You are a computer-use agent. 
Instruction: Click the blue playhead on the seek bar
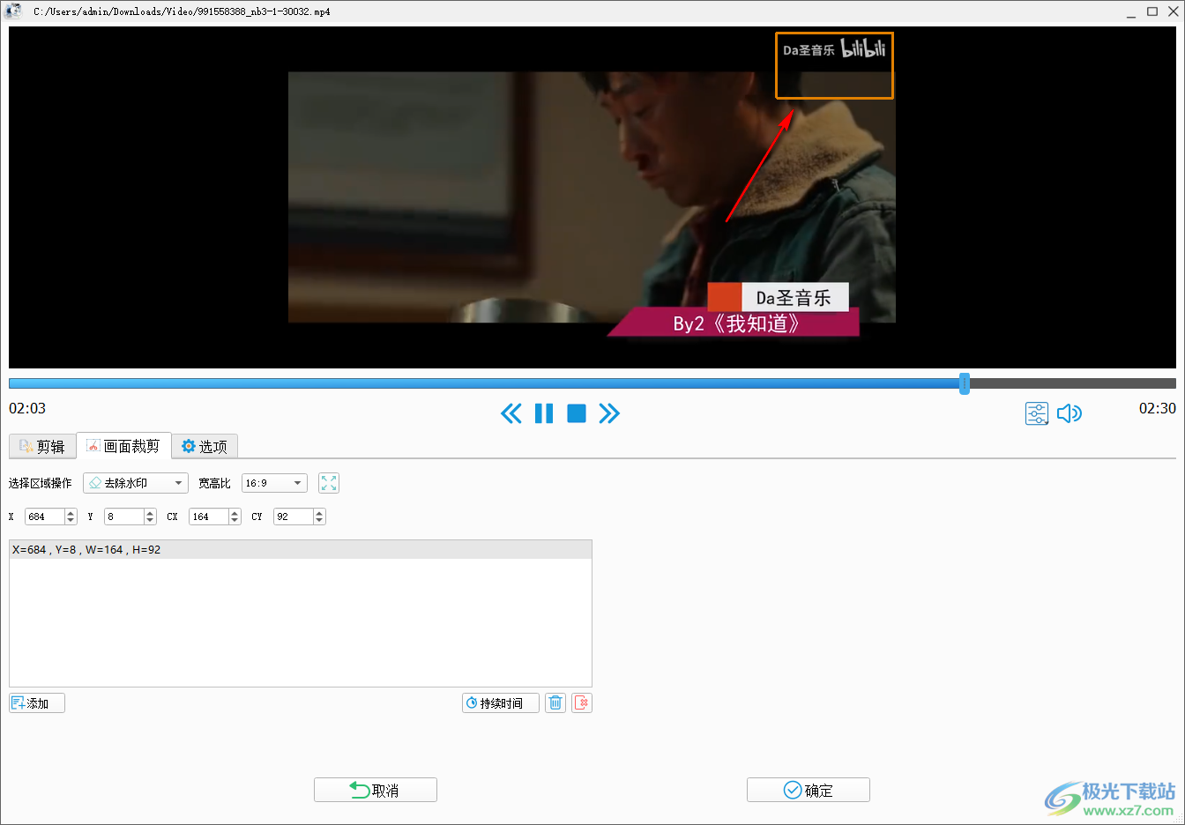click(965, 383)
